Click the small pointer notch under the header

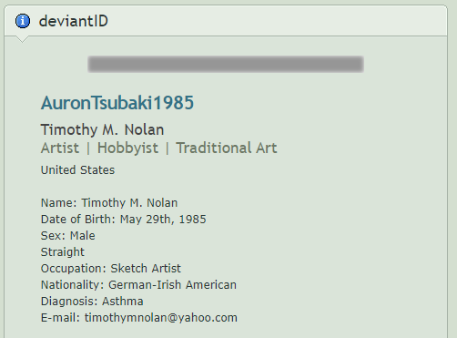(22, 39)
